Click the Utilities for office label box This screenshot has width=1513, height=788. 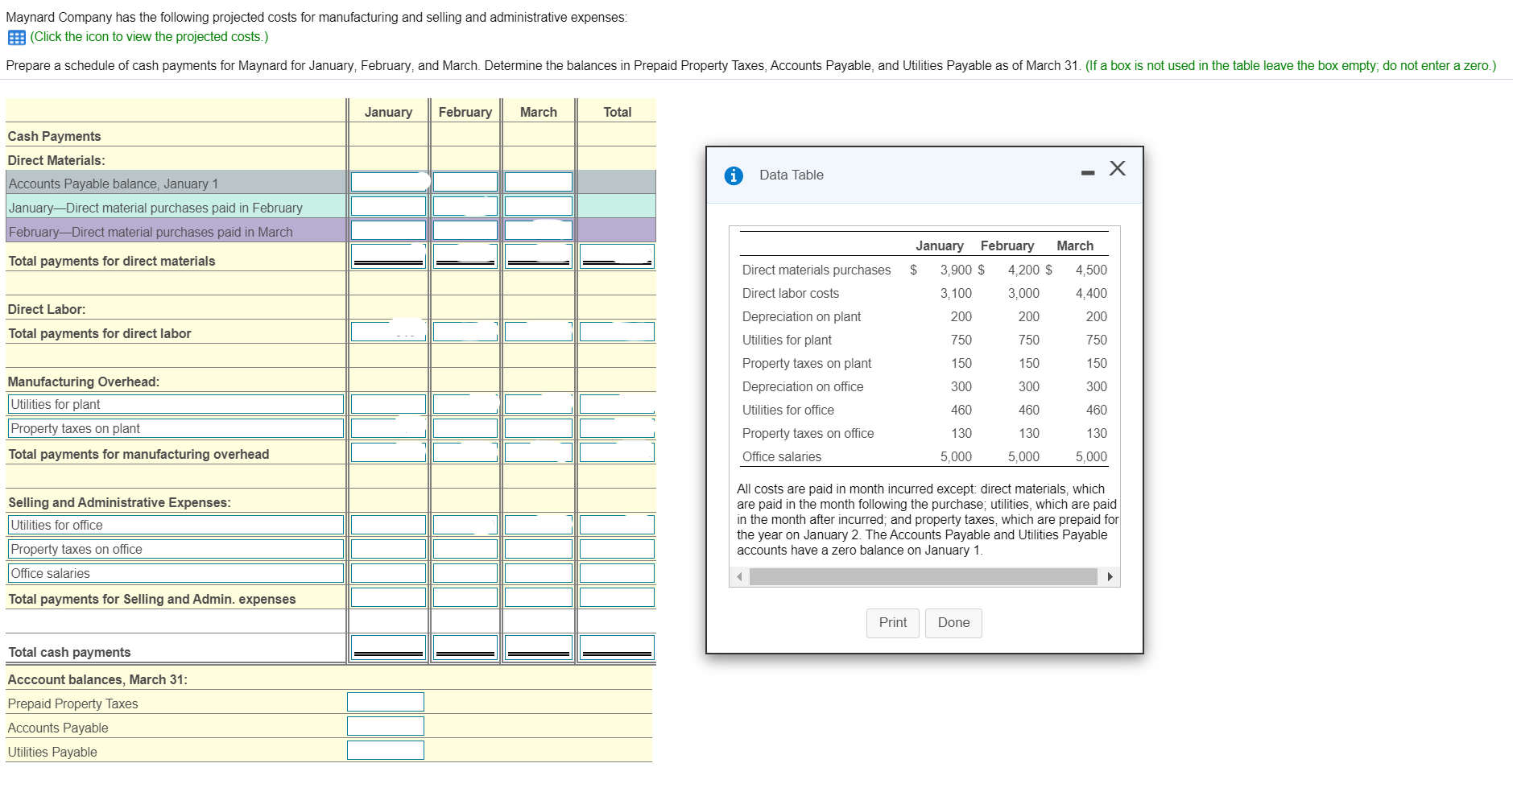point(176,525)
